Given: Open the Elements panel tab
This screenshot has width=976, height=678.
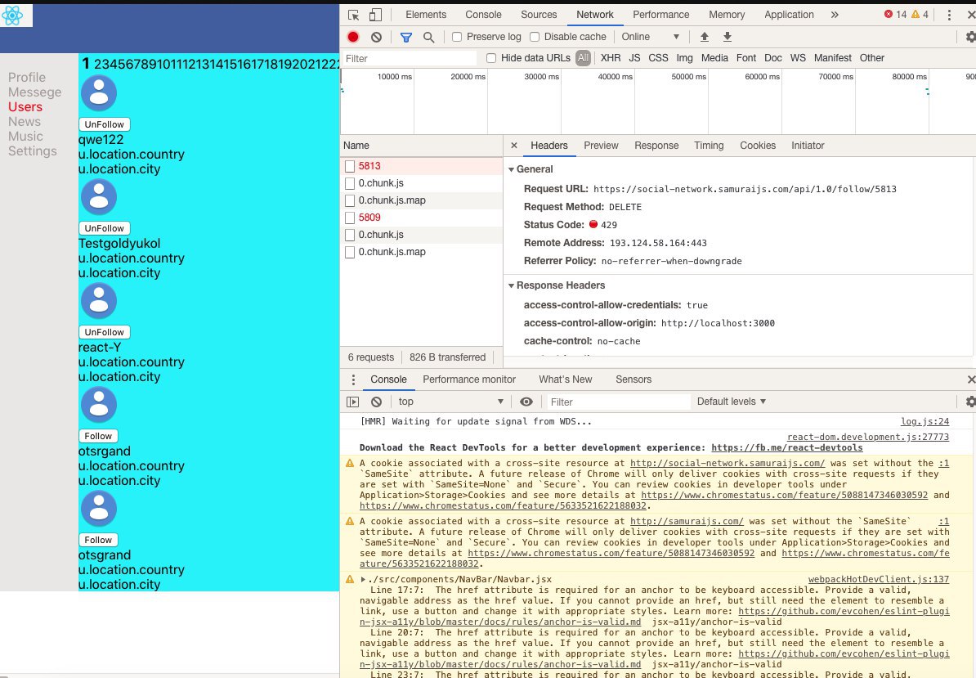Looking at the screenshot, I should (x=426, y=15).
